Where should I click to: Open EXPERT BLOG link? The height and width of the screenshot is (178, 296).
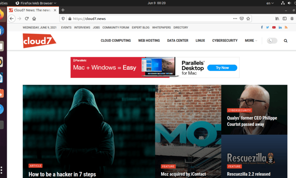[141, 28]
